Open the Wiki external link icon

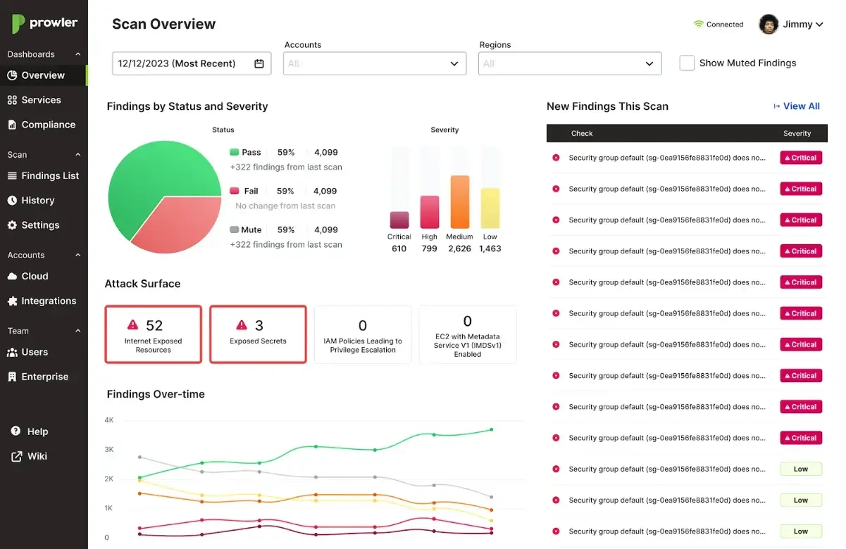pos(16,456)
